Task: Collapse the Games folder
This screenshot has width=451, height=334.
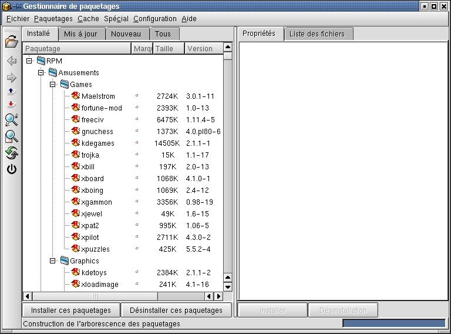Action: click(52, 84)
